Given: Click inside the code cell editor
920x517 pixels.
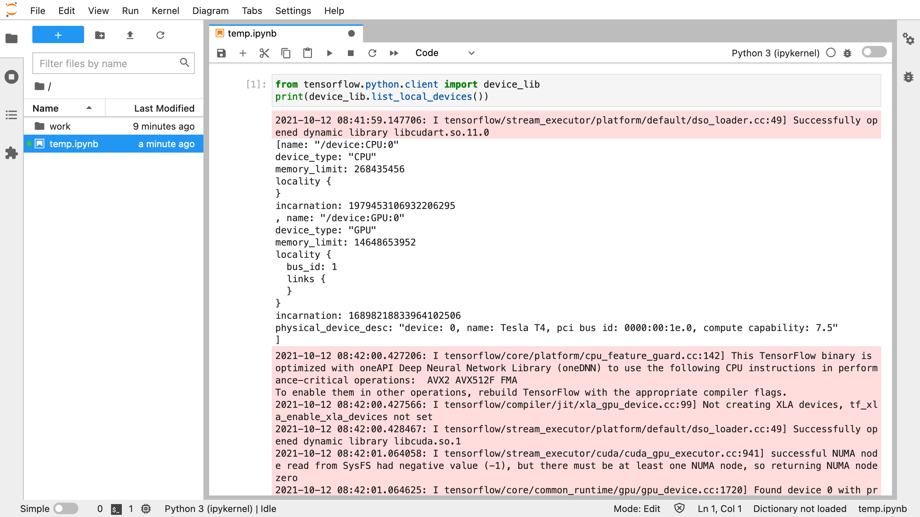Looking at the screenshot, I should (576, 90).
